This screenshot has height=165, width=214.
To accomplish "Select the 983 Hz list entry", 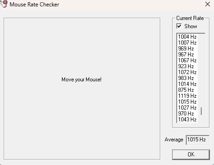I will (186, 78).
